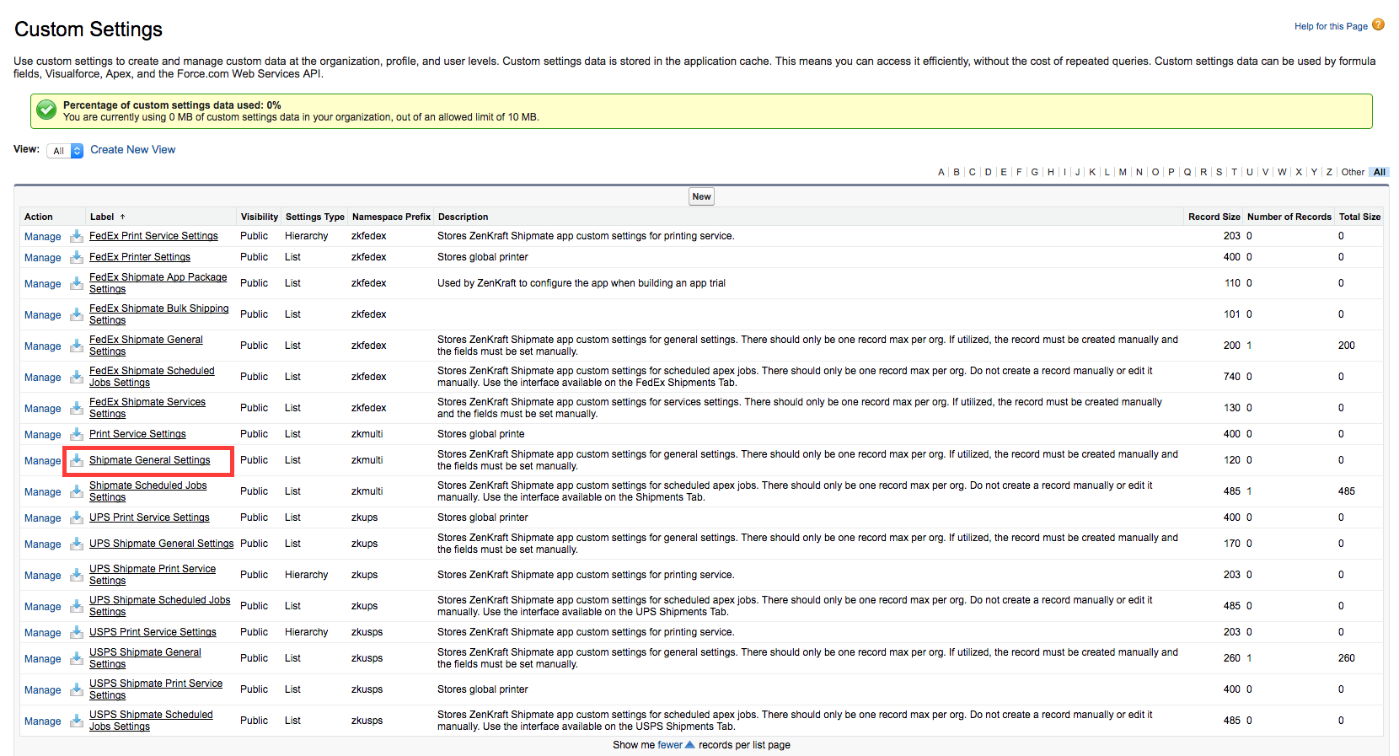Viewport: 1399px width, 756px height.
Task: Click the Total Size column header
Action: [1359, 217]
